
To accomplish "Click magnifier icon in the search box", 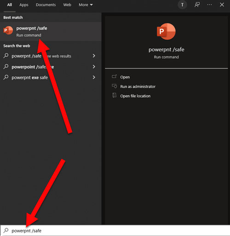I will 6,230.
